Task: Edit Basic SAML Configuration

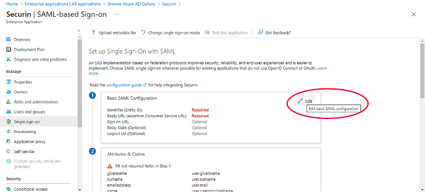Action: [x=305, y=101]
